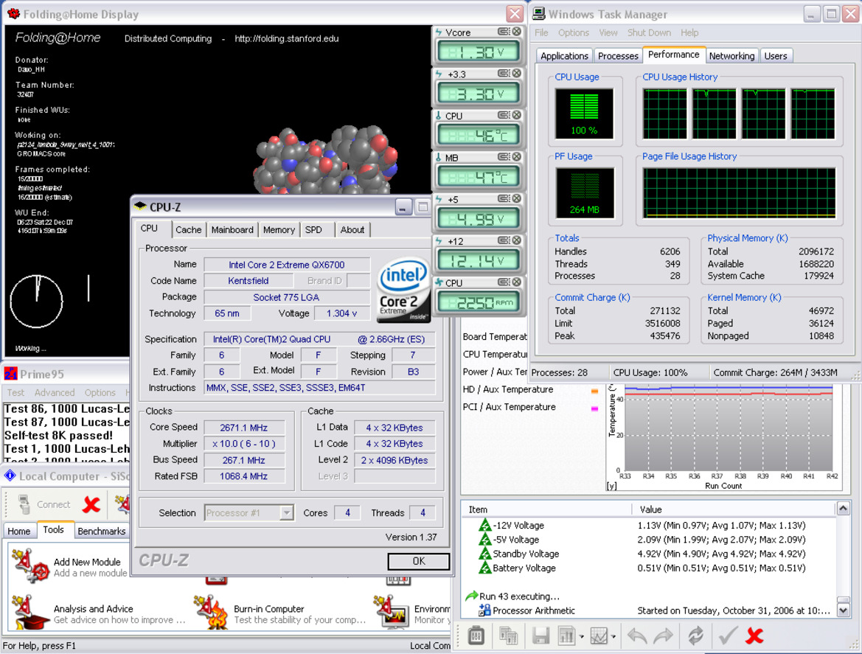Open settings icon on CPU temperature widget
The width and height of the screenshot is (862, 654).
pyautogui.click(x=503, y=116)
